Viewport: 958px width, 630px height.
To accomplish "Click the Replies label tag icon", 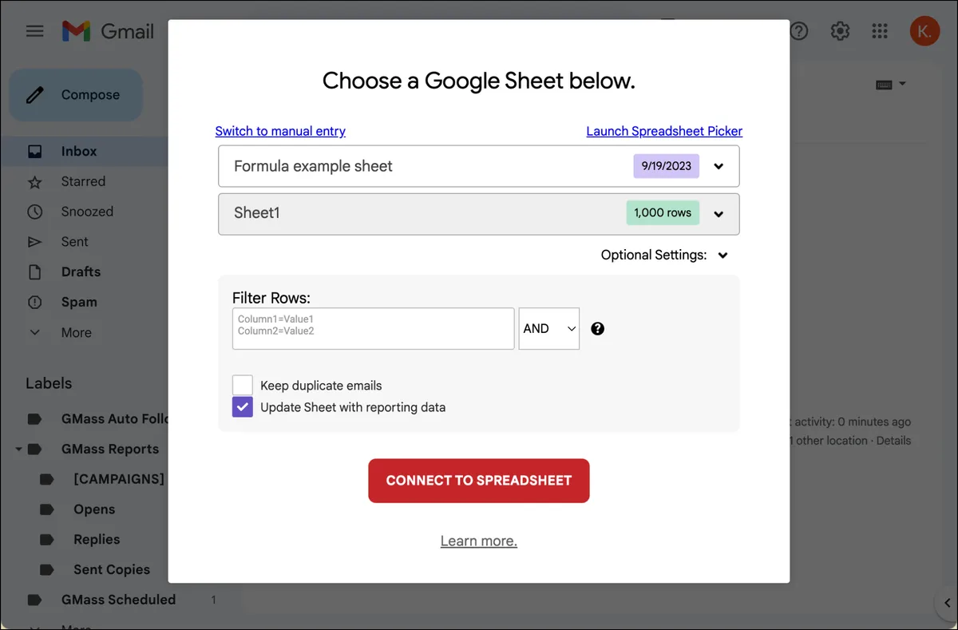I will tap(47, 540).
